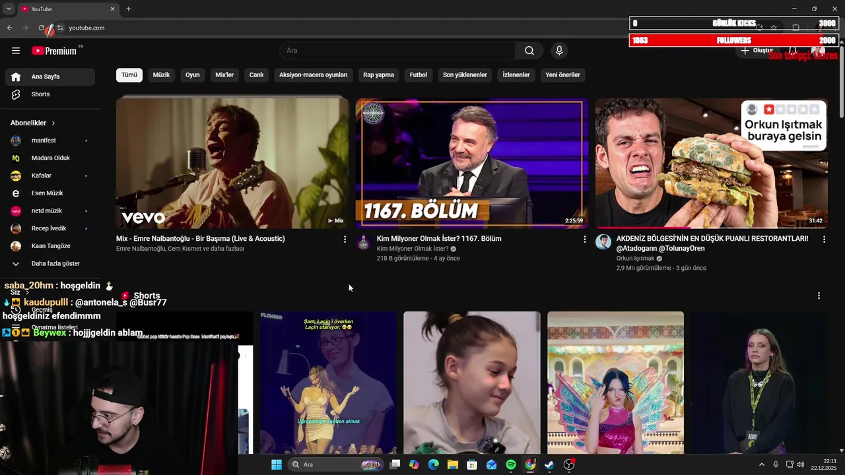Click the search magnifier button

click(x=529, y=51)
